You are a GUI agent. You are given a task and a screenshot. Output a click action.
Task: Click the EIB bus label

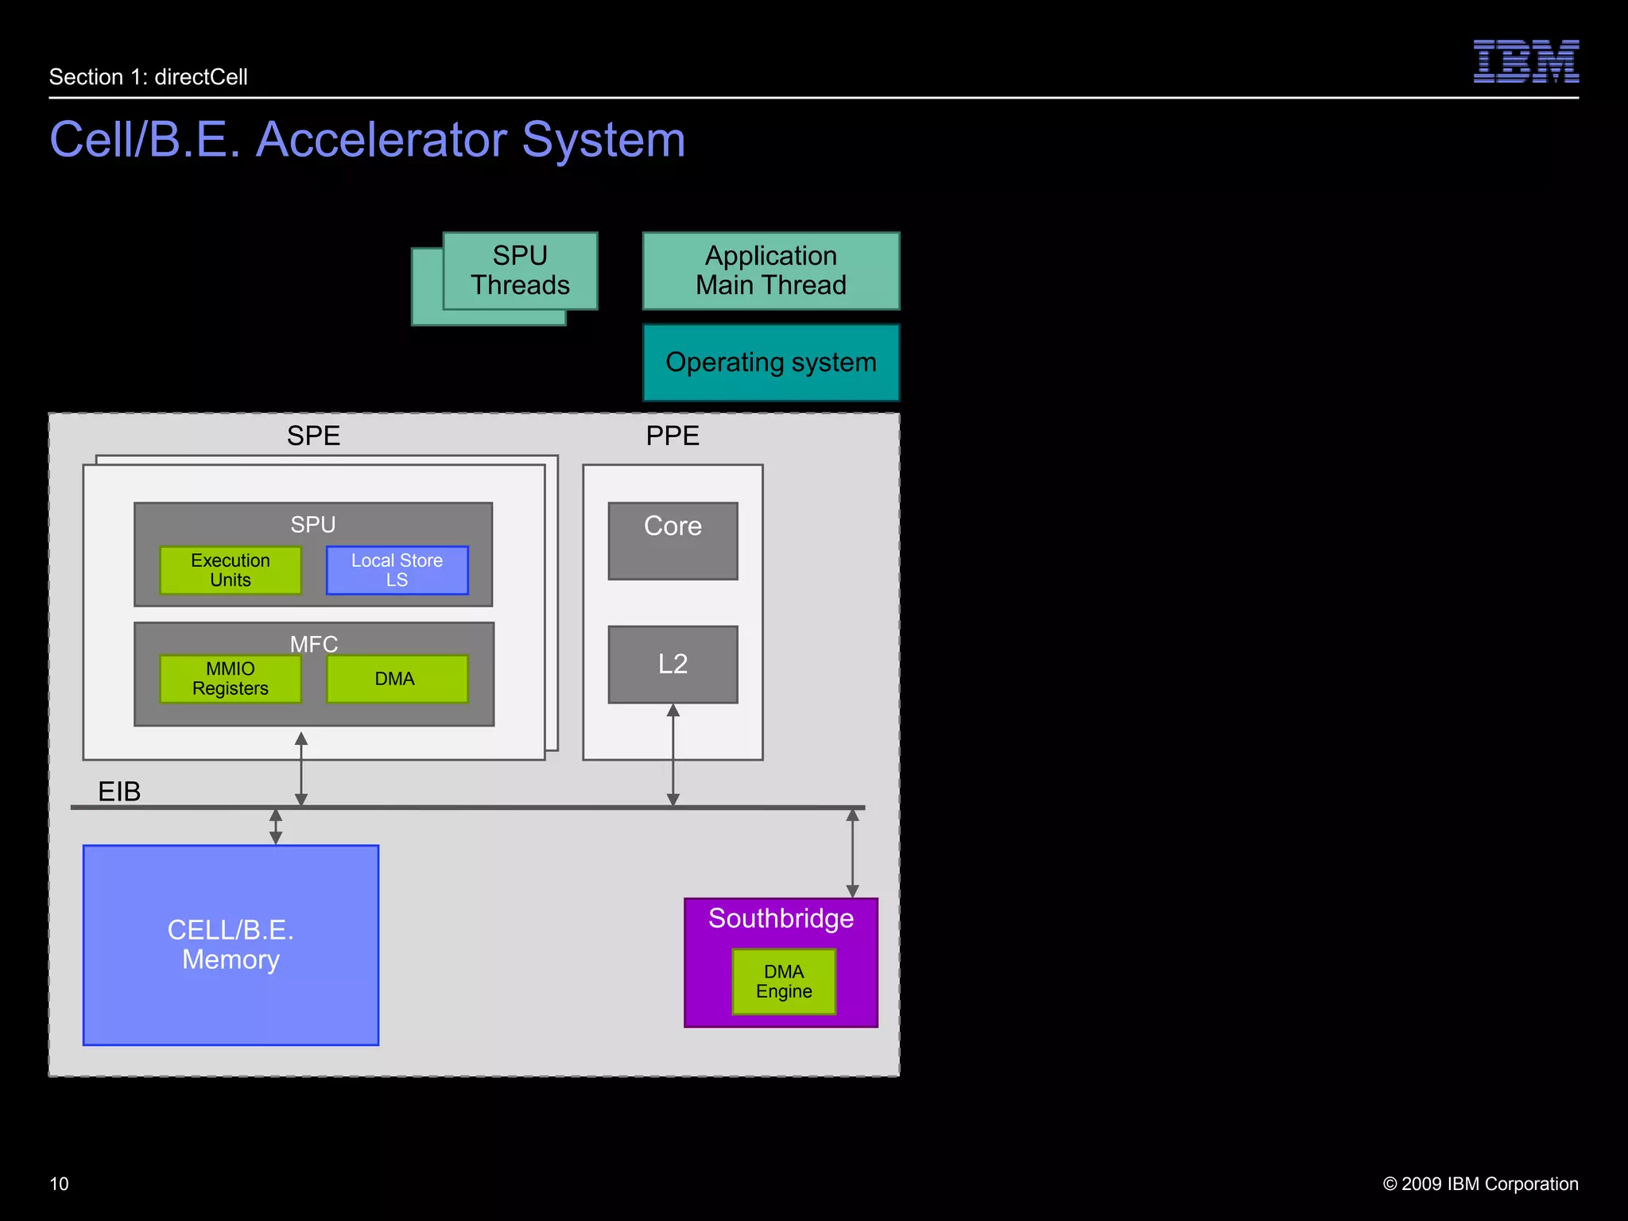tap(119, 791)
